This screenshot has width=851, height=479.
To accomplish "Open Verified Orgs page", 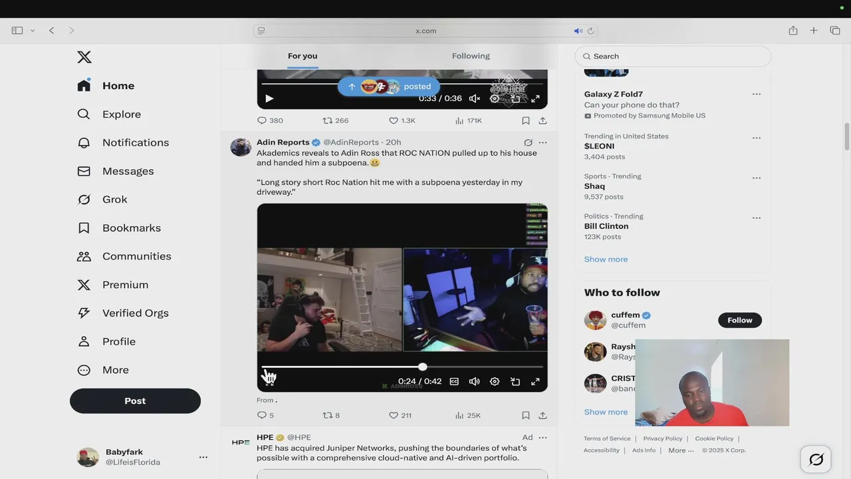I will pyautogui.click(x=123, y=313).
